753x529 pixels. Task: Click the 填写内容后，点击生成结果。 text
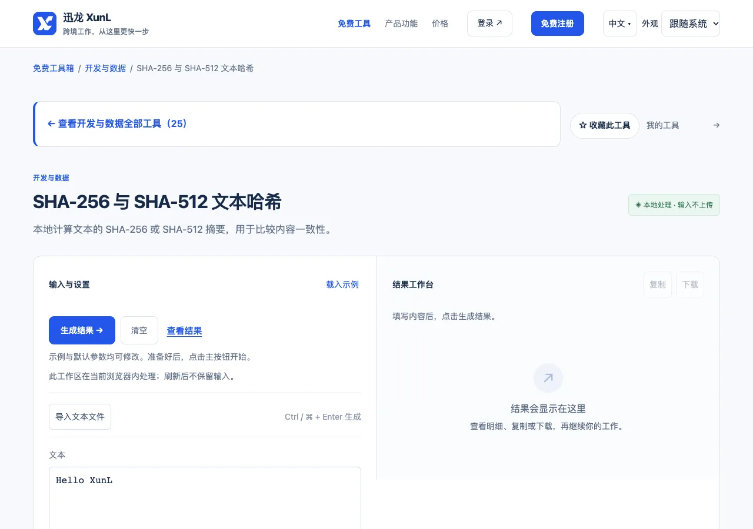click(445, 316)
